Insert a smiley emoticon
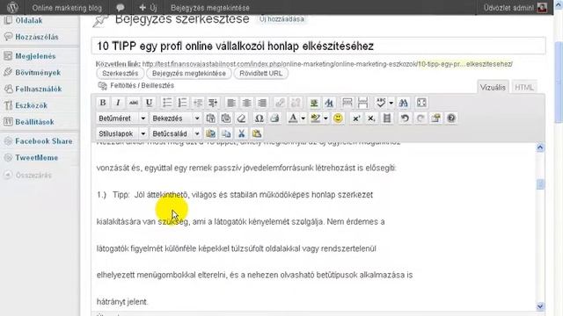 pyautogui.click(x=338, y=118)
